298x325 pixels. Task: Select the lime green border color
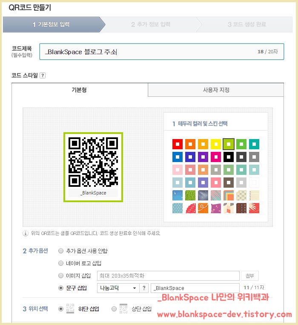point(229,144)
